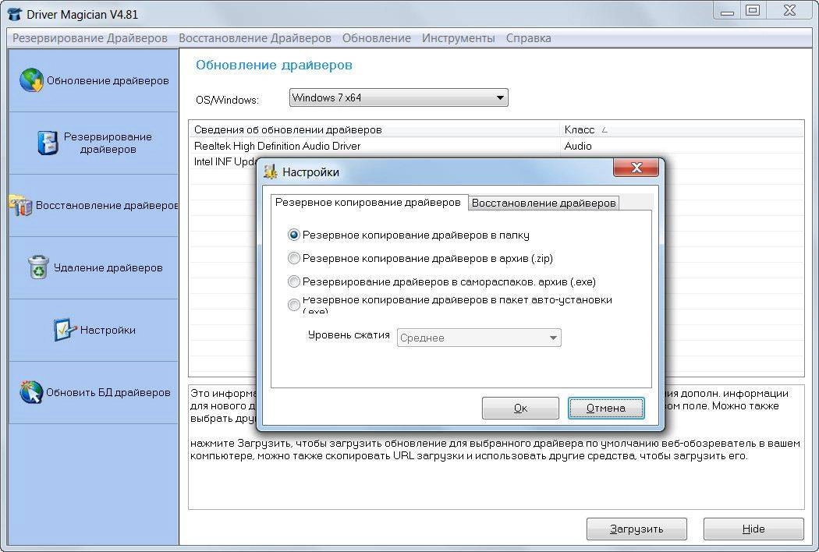The height and width of the screenshot is (552, 819).
Task: Open the OS/Windows version dropdown
Action: pos(399,97)
